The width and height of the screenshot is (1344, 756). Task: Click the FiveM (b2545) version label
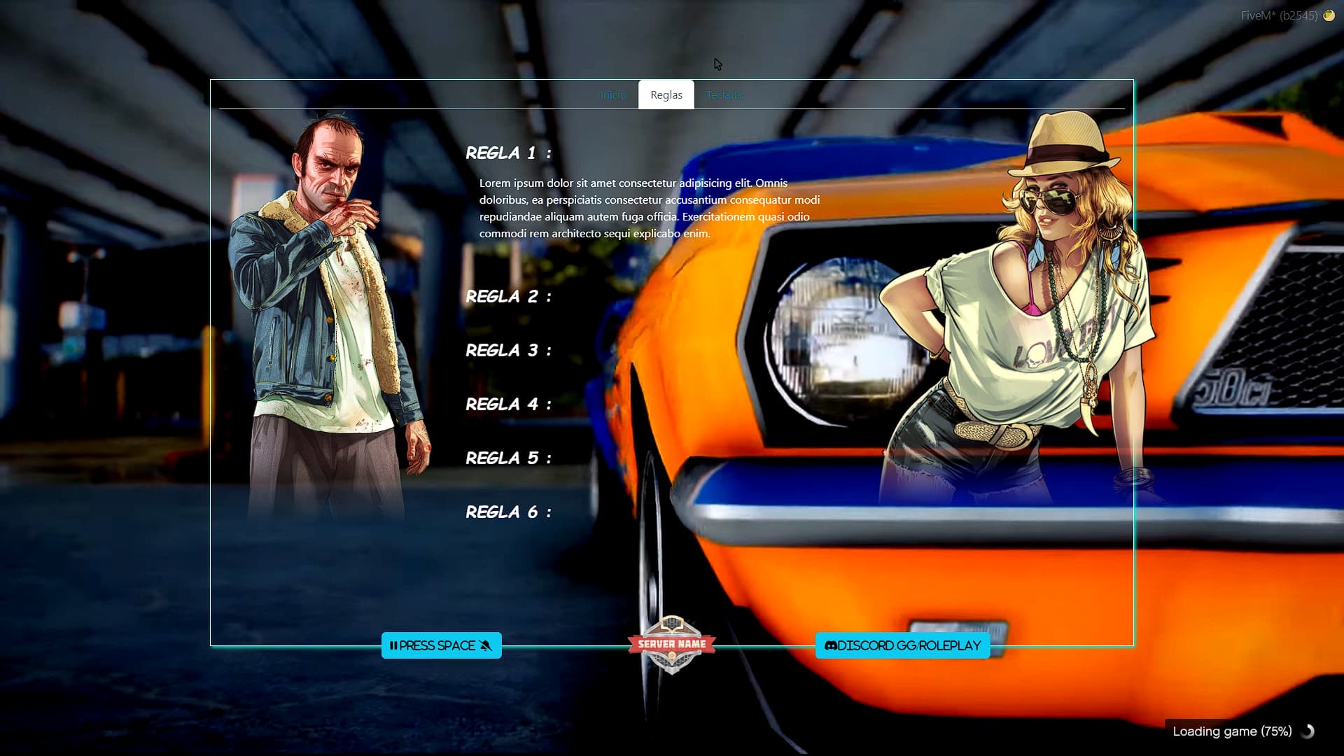(x=1278, y=15)
